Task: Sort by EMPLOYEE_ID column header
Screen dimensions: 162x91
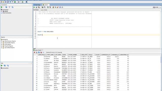Action: coord(42,55)
